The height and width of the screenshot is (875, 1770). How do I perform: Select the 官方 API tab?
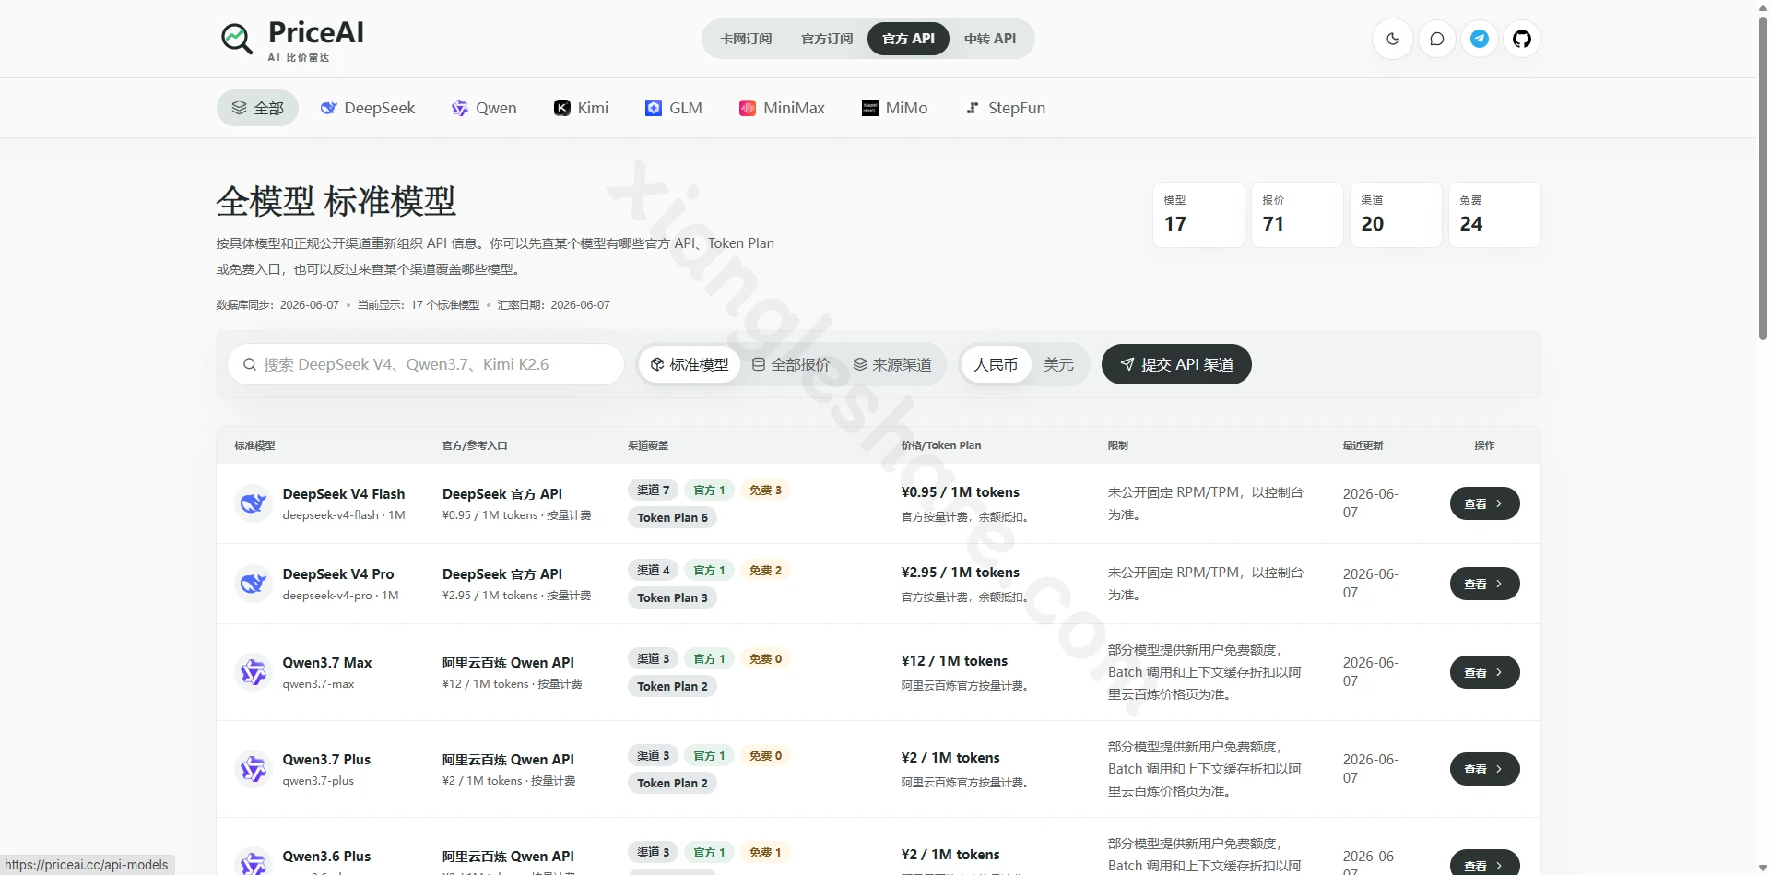point(908,39)
